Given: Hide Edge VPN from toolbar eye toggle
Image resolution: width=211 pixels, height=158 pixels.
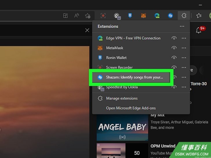Looking at the screenshot, I should (x=174, y=38).
